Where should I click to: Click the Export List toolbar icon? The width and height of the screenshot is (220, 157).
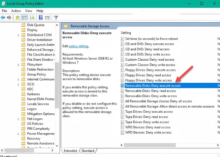click(x=31, y=18)
